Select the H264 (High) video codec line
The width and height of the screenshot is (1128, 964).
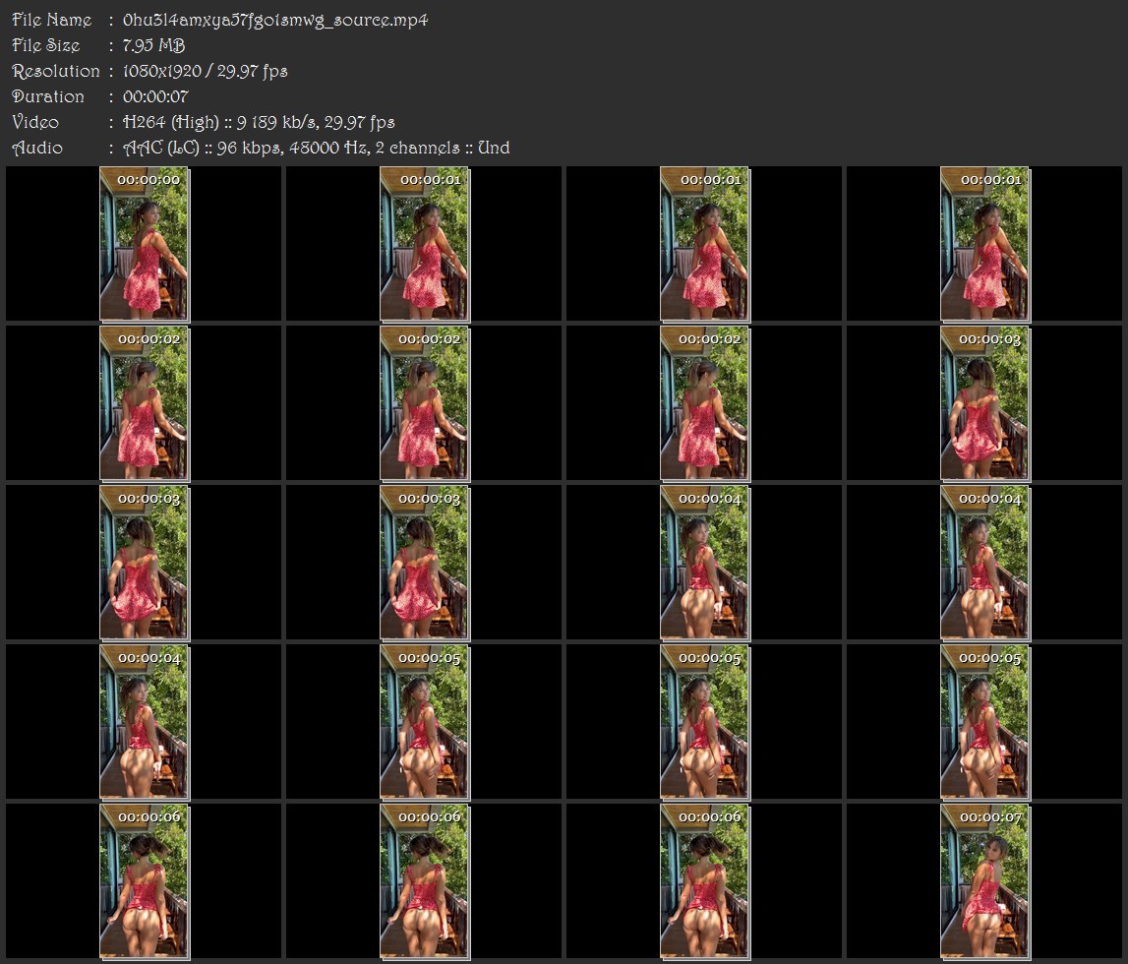[259, 122]
